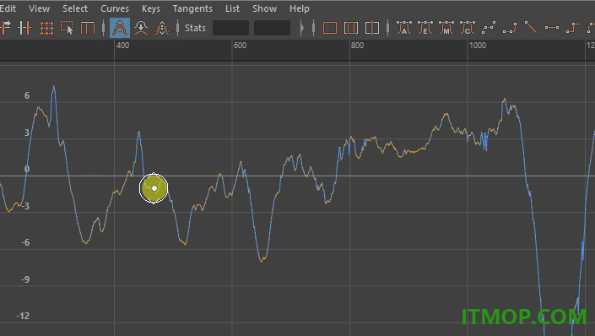Click frame 1000 on the time ruler

pyautogui.click(x=478, y=46)
